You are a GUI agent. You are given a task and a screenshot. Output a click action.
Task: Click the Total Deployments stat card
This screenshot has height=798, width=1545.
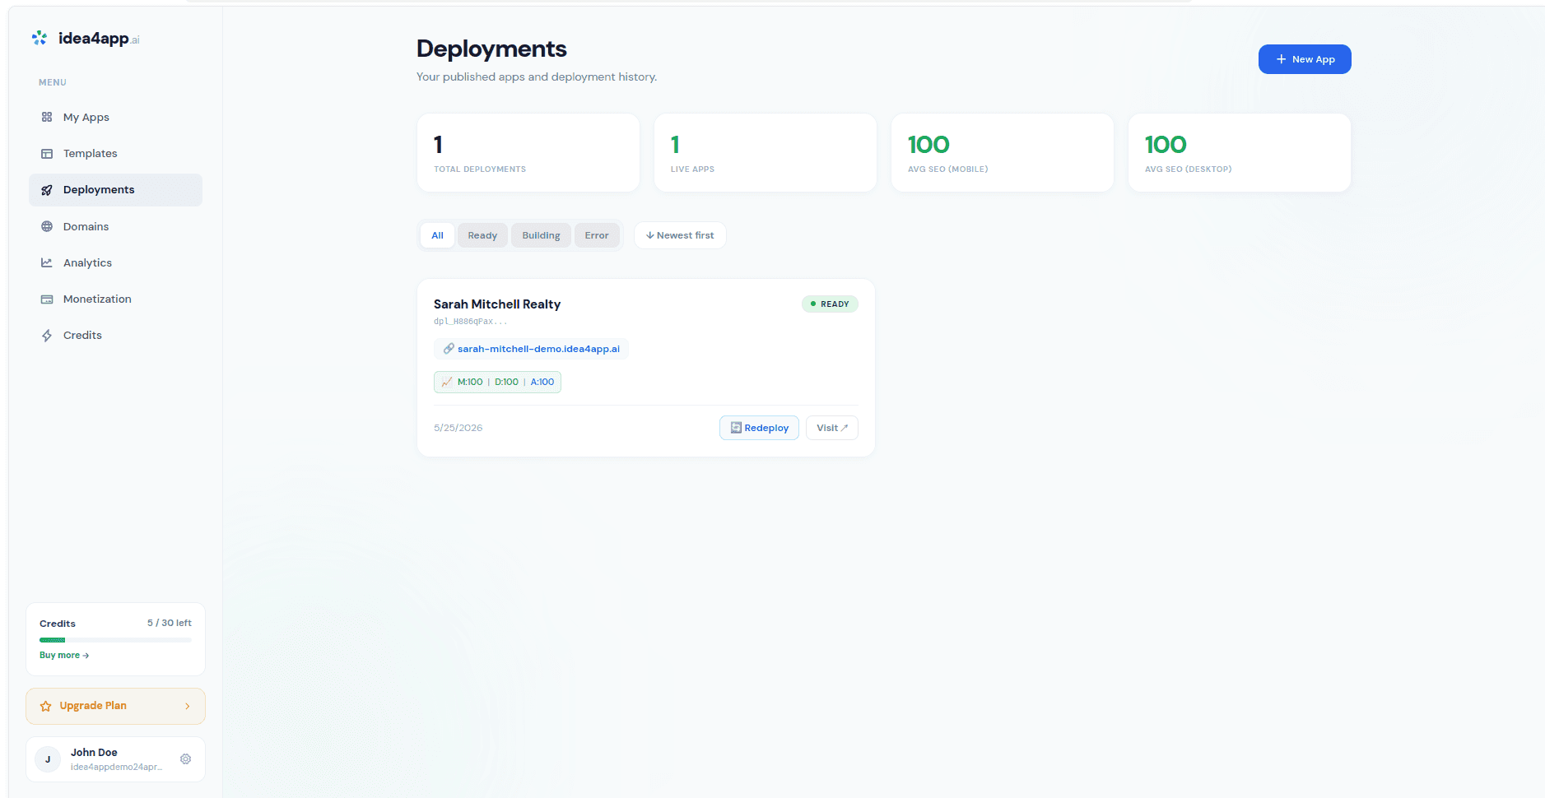[528, 153]
